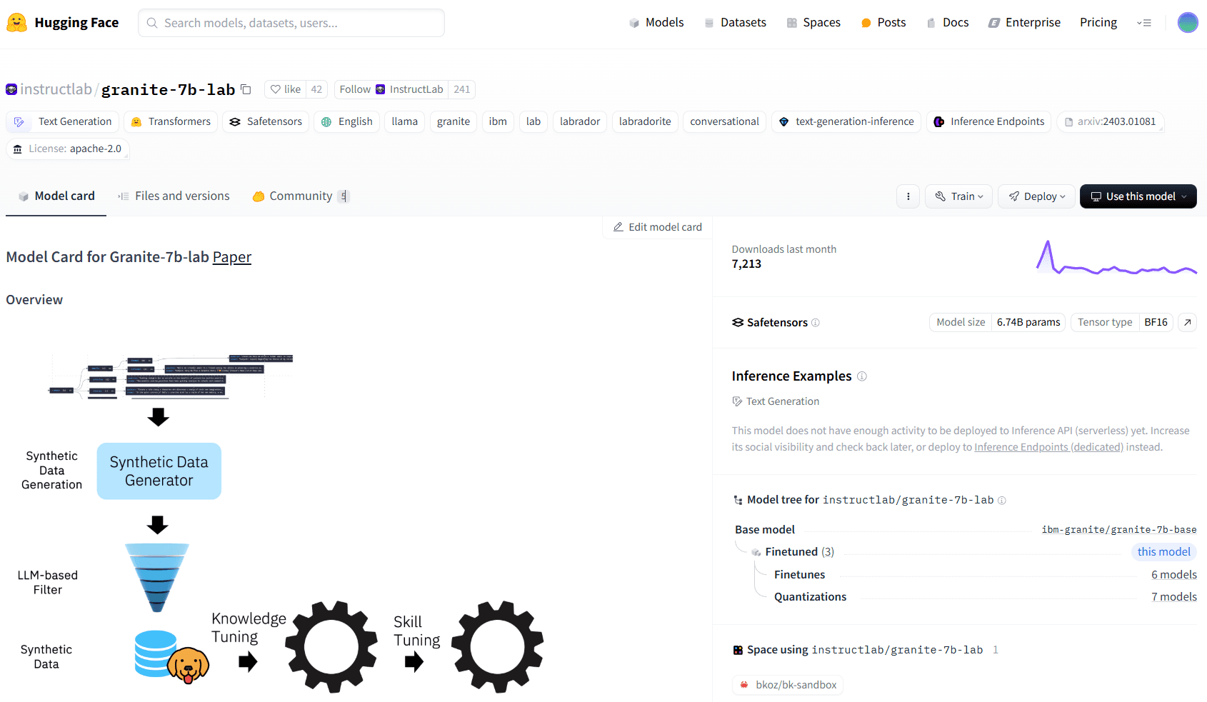Click the Inference Endpoints tag
1207x702 pixels.
989,121
